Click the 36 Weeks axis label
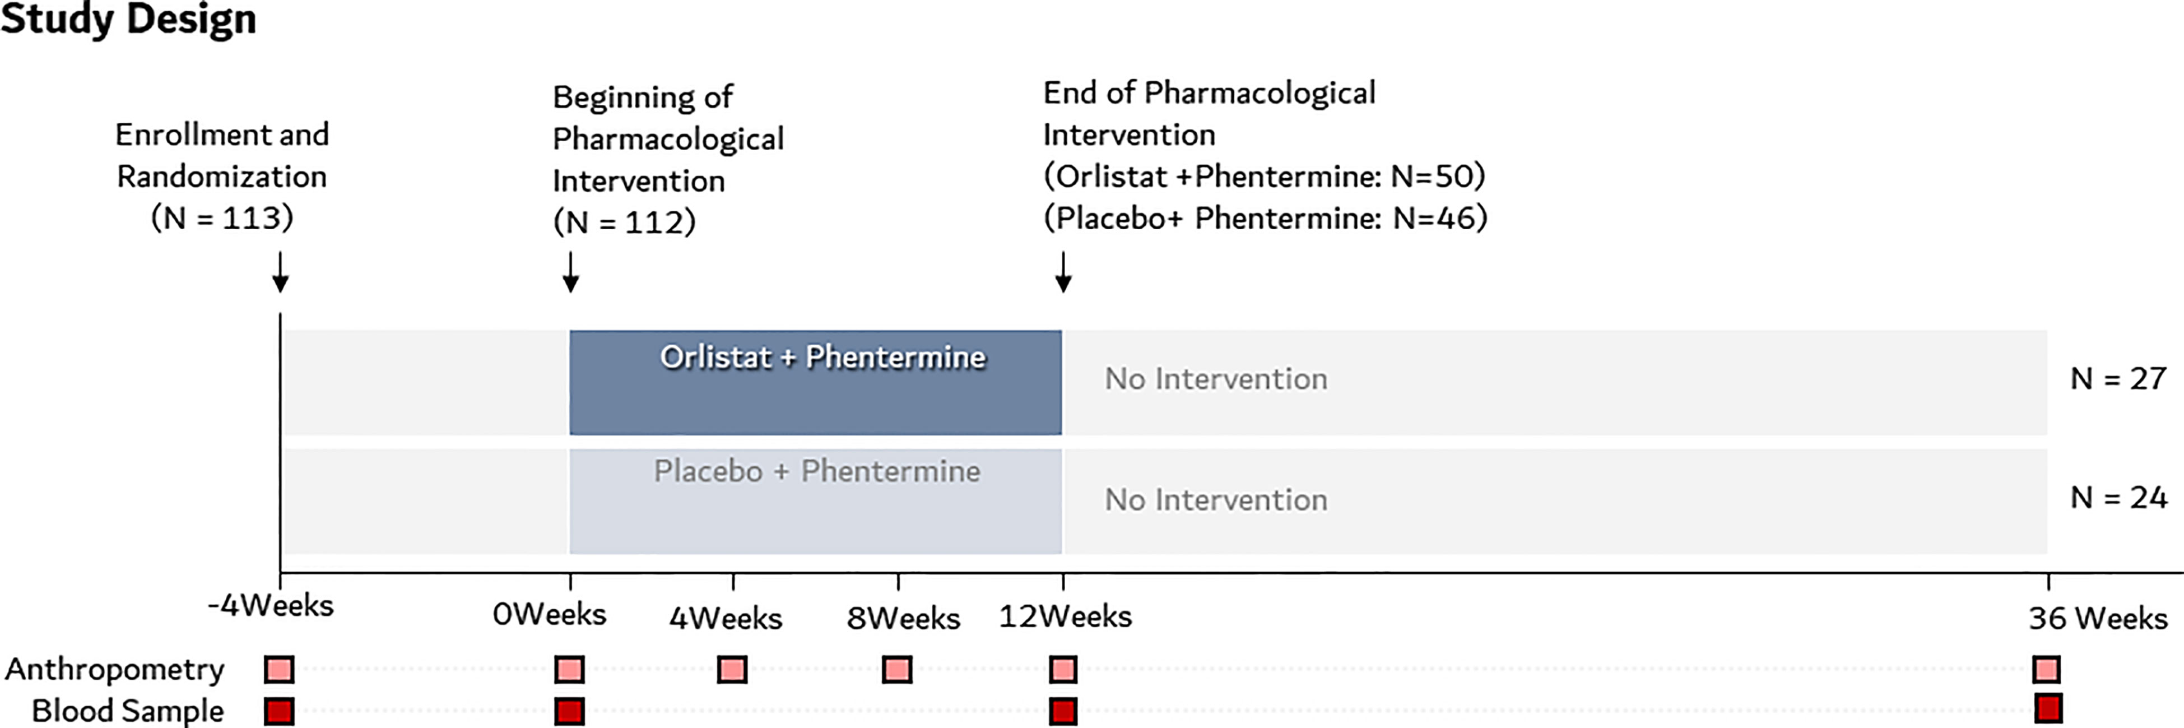2184x728 pixels. (2098, 619)
